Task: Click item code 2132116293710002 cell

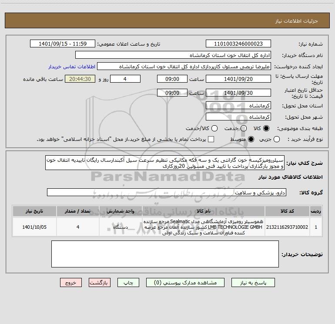Action: (287, 227)
